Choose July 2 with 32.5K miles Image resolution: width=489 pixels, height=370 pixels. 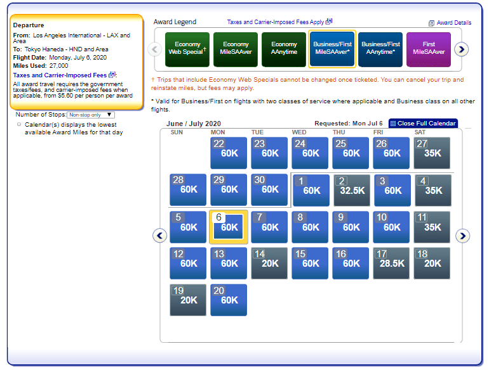click(x=352, y=190)
